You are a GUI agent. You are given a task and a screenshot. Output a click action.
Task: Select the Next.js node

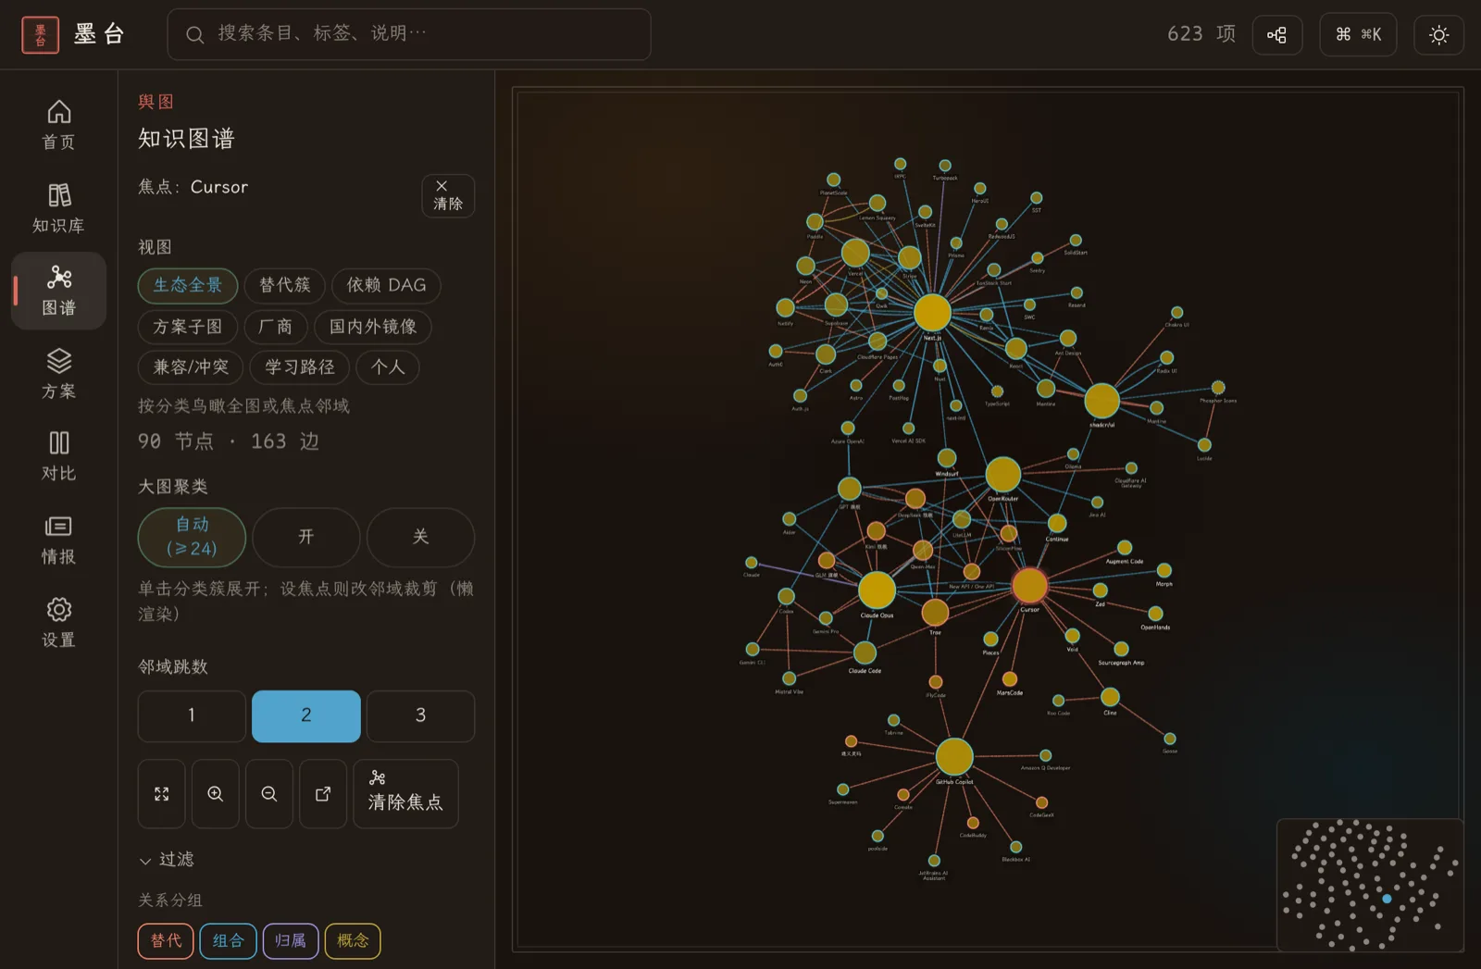[932, 313]
